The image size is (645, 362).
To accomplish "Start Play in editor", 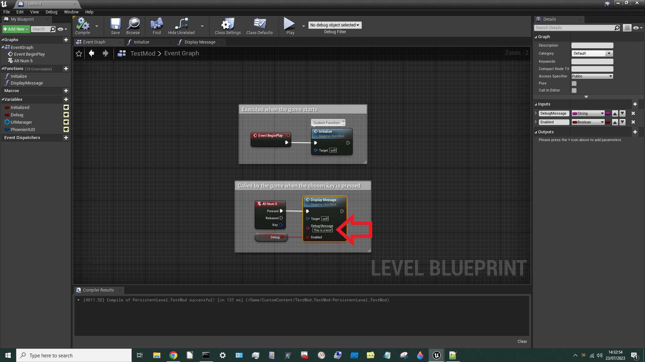I will pos(290,26).
